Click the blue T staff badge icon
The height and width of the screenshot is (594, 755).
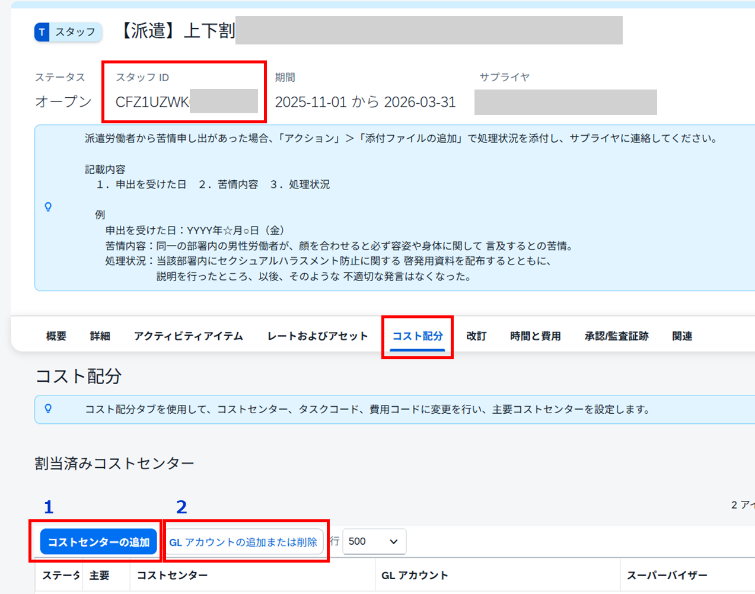click(x=42, y=32)
